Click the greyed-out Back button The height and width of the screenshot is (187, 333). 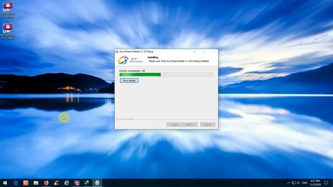[x=174, y=125]
